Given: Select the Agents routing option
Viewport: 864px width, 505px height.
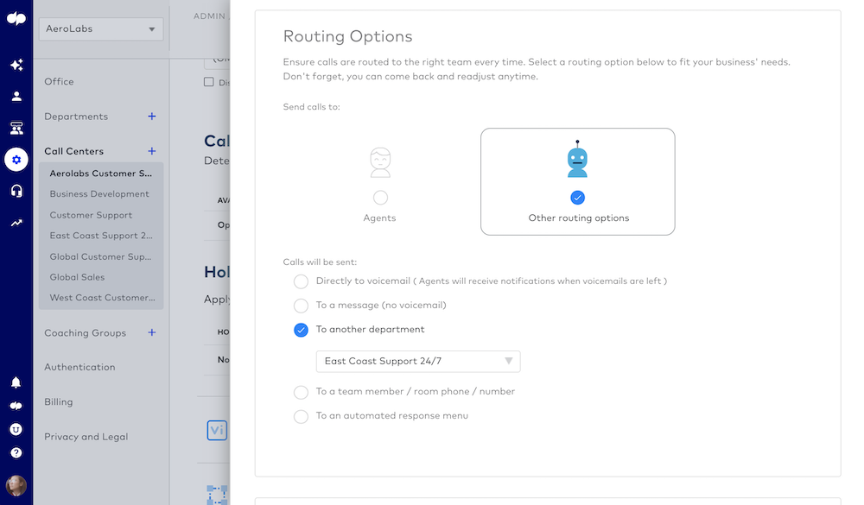Looking at the screenshot, I should click(x=380, y=197).
